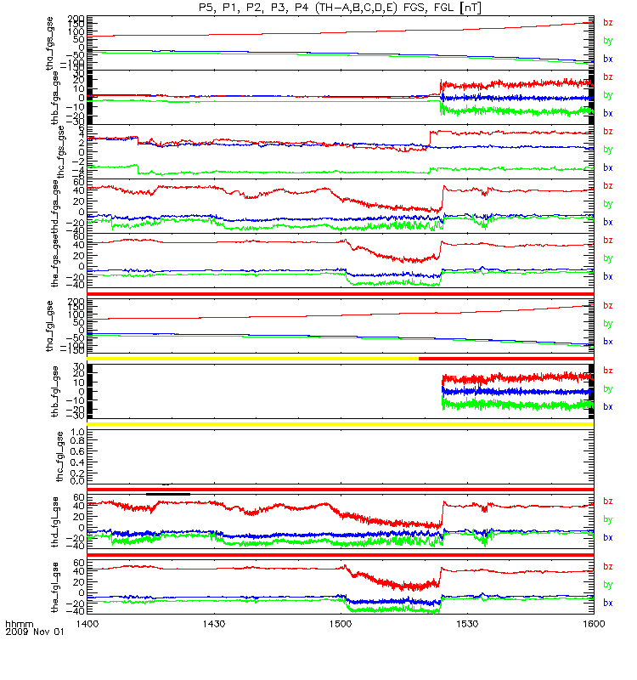This screenshot has width=637, height=680.
Task: Click the 1430 time axis label
Action: 214,624
